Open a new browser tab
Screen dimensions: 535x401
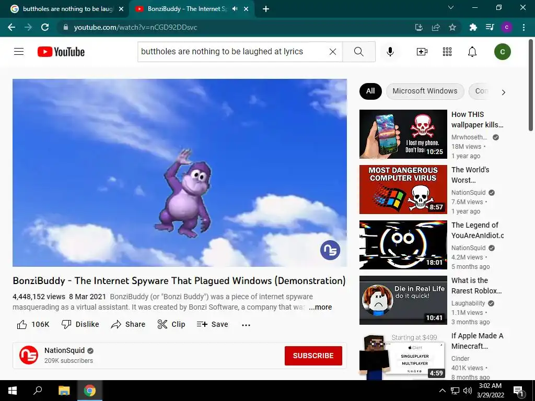(x=266, y=9)
